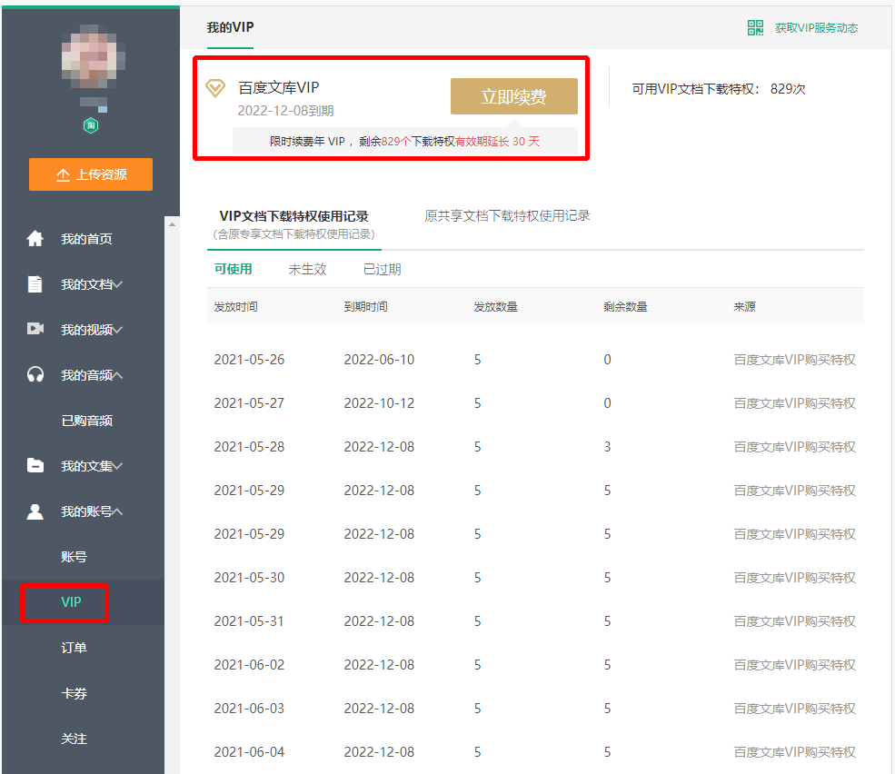895x774 pixels.
Task: Click the upload arrow icon in 上传资源 button
Action: (x=63, y=174)
